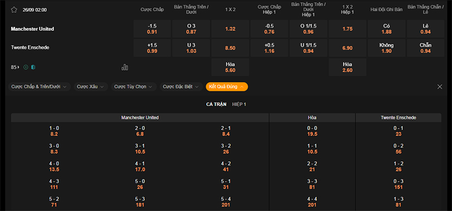This screenshot has width=452, height=211.
Task: Select first-half handicap +0.5 at 1.16
Action: (x=270, y=48)
